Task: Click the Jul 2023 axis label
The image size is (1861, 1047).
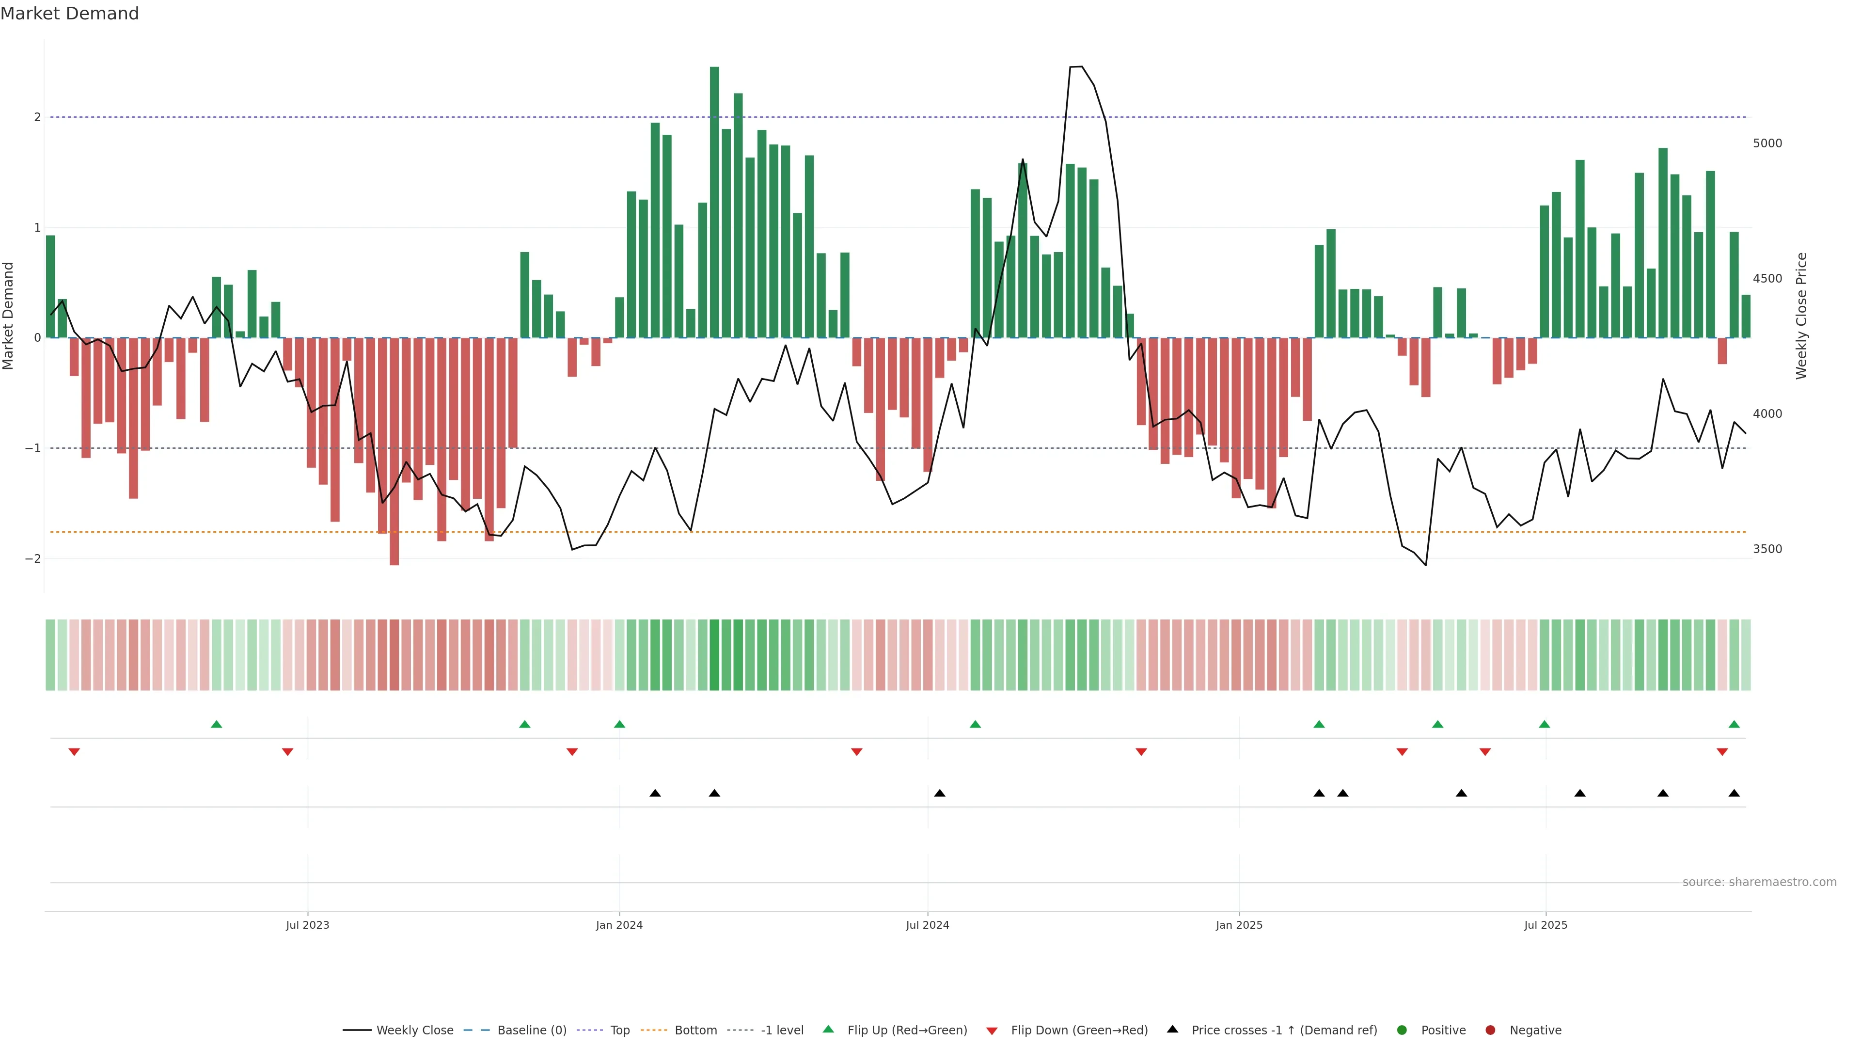Action: [307, 925]
